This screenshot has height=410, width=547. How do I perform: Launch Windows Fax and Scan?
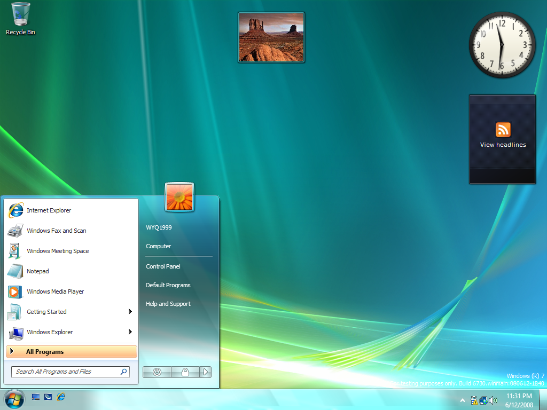(56, 231)
